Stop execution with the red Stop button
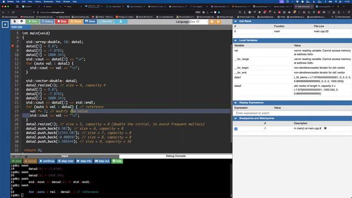Image resolution: width=352 pixels, height=198 pixels. tap(62, 21)
